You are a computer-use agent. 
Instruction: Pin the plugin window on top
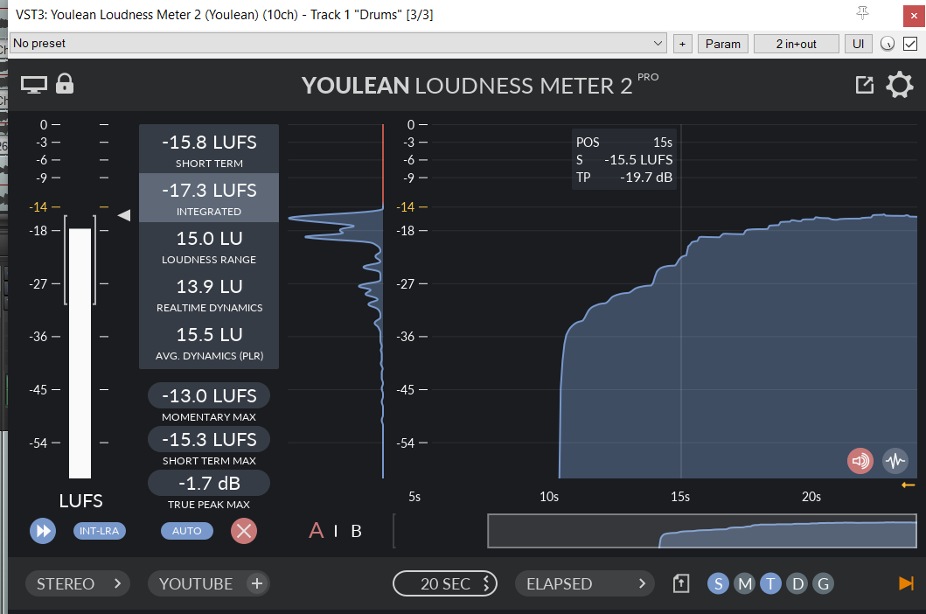862,13
